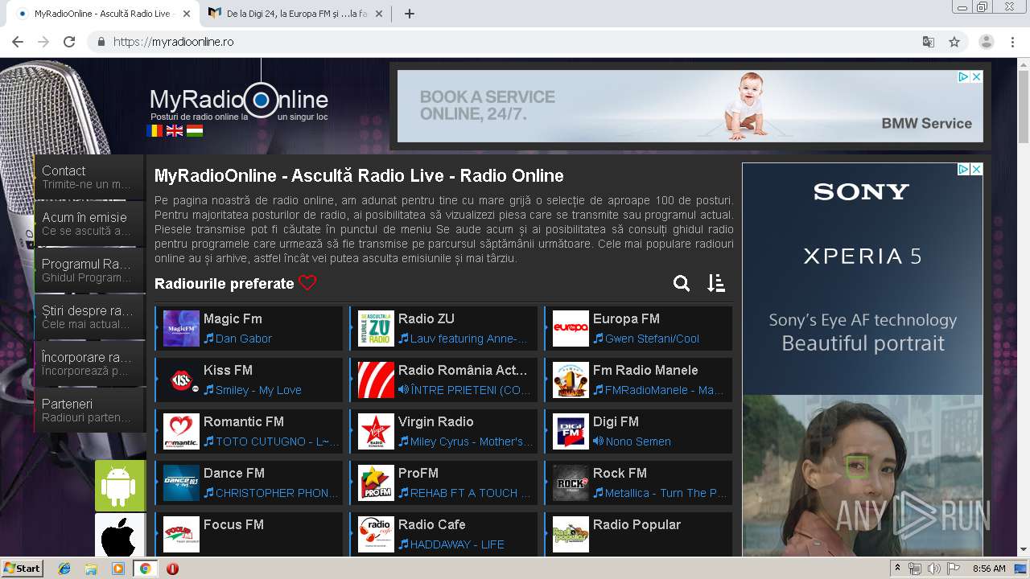Image resolution: width=1030 pixels, height=579 pixels.
Task: Click the red heart favorites icon
Action: (x=307, y=283)
